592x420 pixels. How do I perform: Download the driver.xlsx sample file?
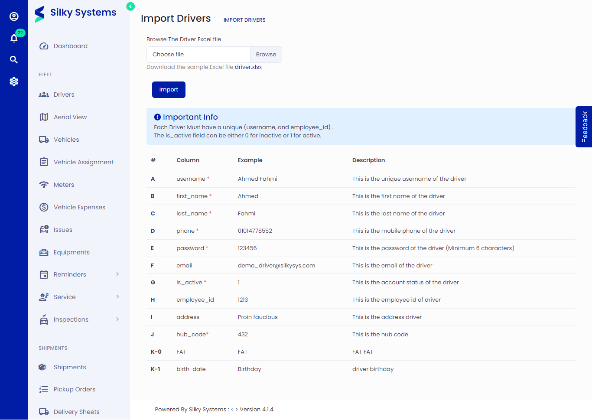[x=249, y=67]
